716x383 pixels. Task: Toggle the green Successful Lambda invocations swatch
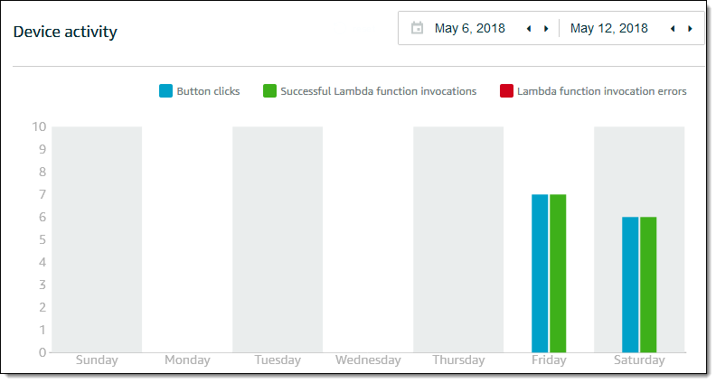tap(269, 91)
